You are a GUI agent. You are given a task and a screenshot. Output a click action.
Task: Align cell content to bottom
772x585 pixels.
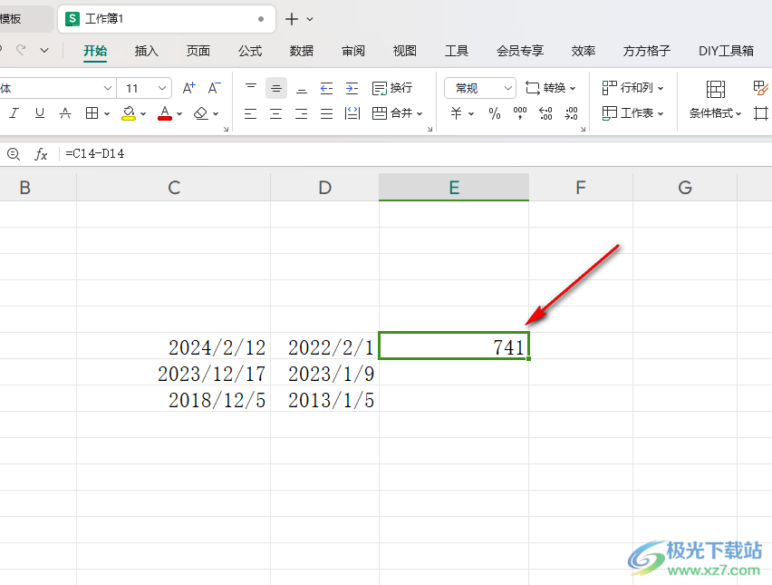(x=302, y=88)
